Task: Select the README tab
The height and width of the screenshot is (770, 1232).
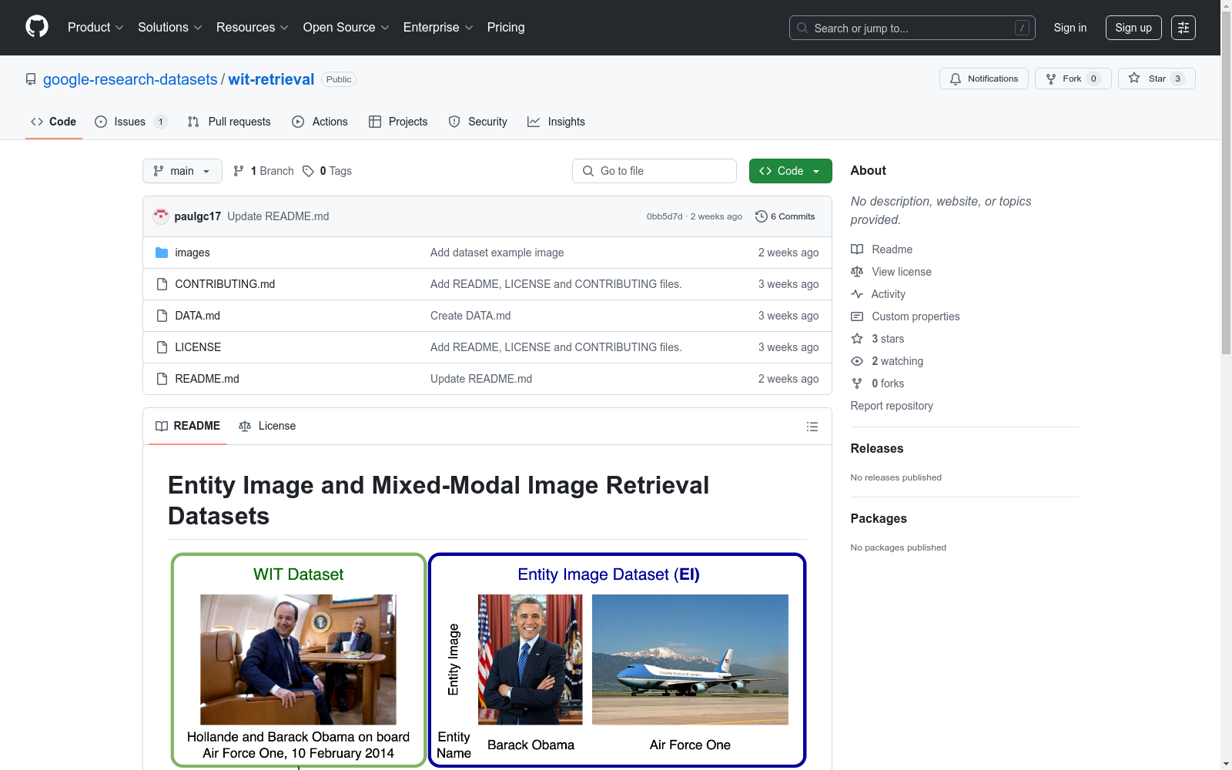Action: [x=188, y=426]
